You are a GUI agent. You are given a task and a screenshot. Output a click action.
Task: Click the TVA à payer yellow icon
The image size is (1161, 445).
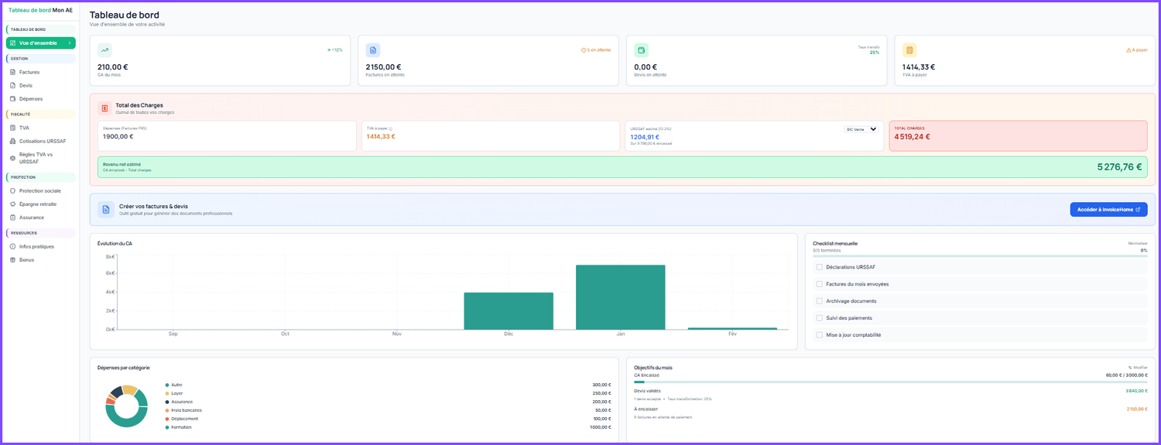click(x=909, y=50)
